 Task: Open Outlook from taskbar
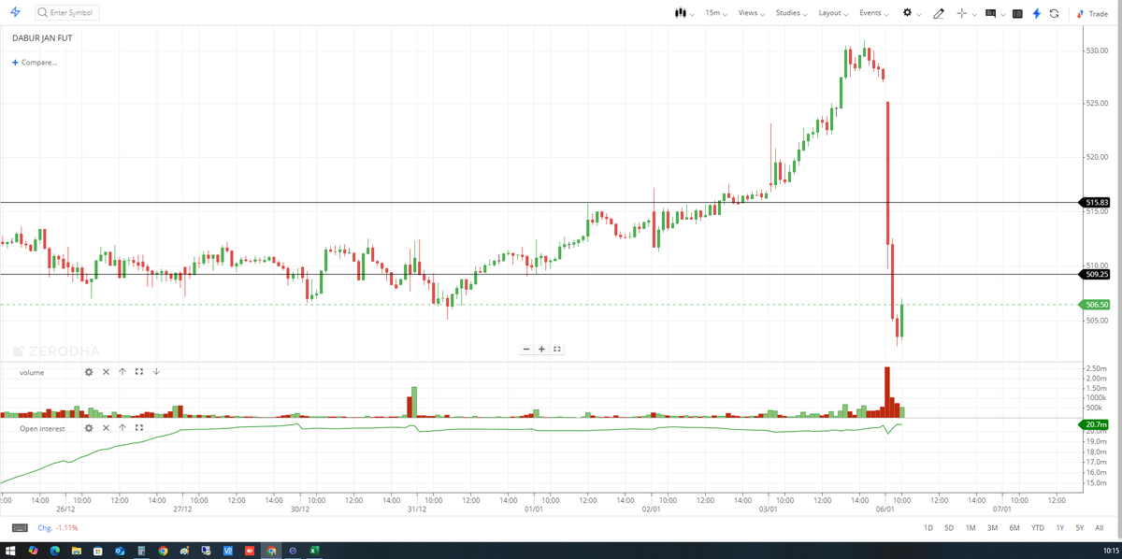coord(120,551)
